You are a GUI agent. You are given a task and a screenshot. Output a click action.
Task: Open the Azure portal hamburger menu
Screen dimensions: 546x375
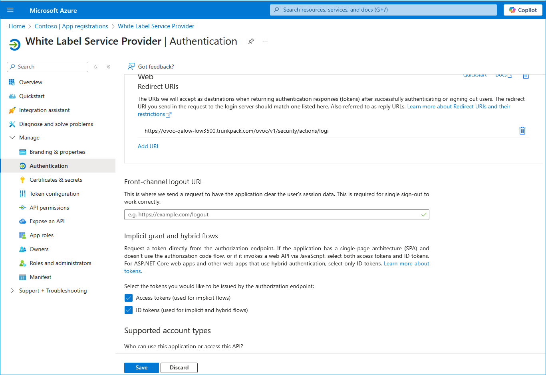(x=10, y=10)
